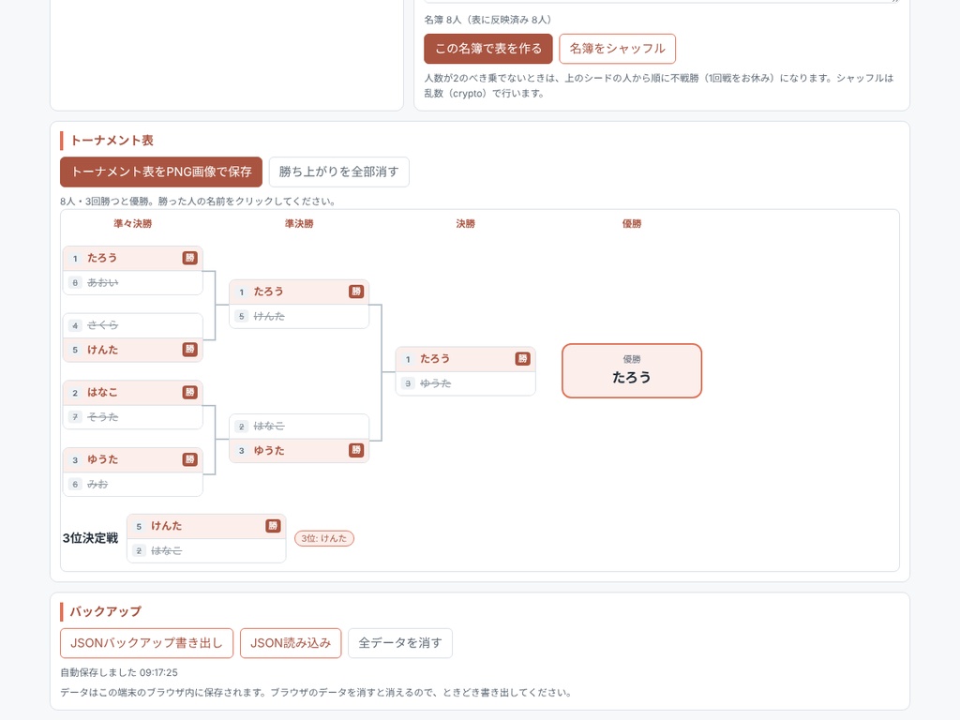Image resolution: width=960 pixels, height=720 pixels.
Task: Erase everything with 全データを消す
Action: (x=399, y=643)
